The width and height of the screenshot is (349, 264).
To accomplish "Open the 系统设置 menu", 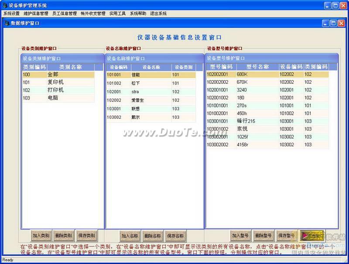I will (x=12, y=14).
